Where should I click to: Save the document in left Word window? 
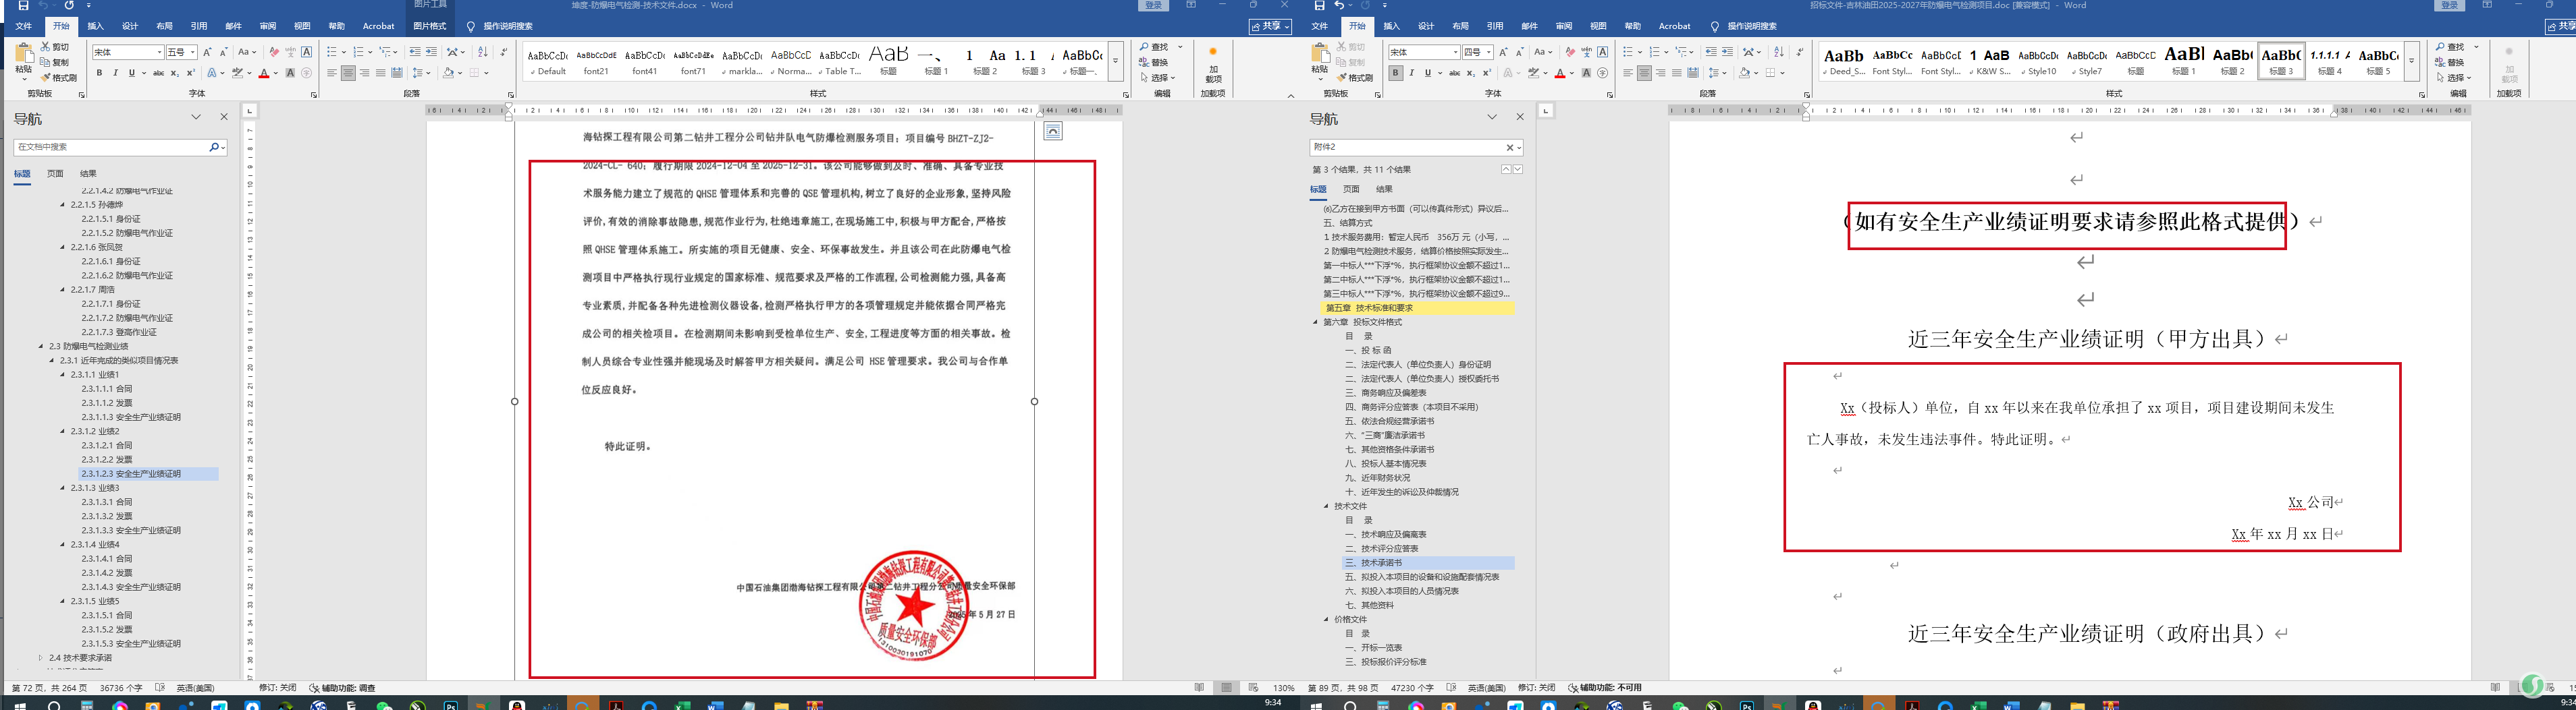click(x=23, y=6)
